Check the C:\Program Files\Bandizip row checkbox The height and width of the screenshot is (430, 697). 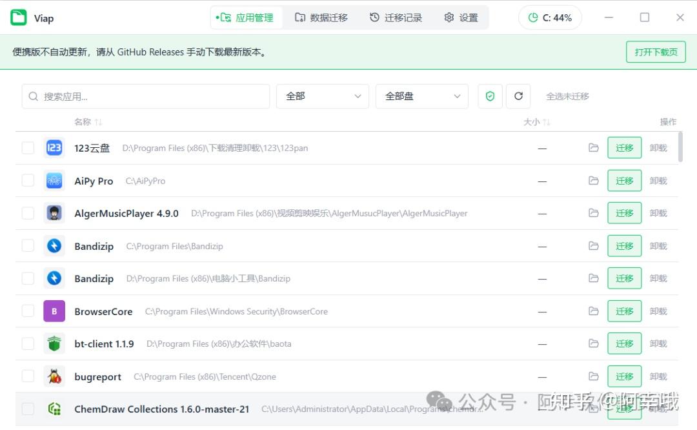pyautogui.click(x=28, y=246)
